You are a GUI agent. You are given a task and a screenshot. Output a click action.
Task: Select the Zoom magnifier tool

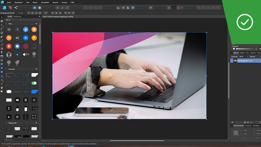click(x=2, y=91)
